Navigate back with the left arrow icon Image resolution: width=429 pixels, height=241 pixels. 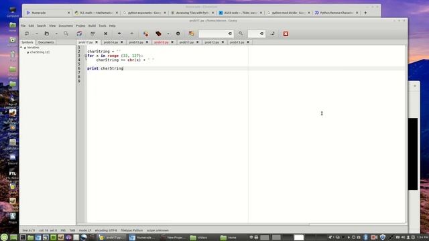pyautogui.click(x=119, y=33)
